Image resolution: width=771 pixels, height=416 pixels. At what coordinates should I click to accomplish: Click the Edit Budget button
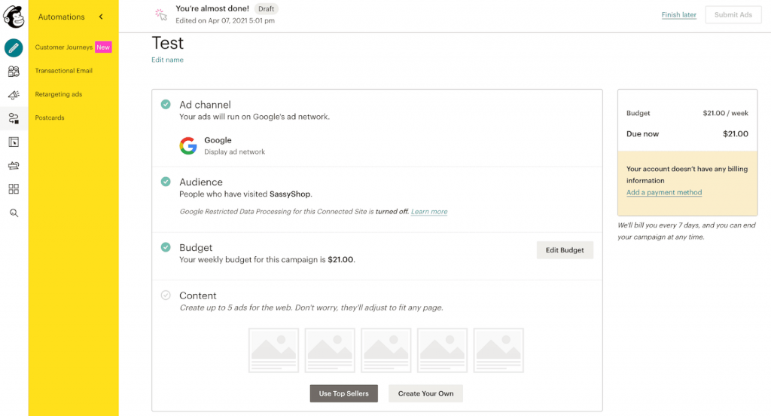[565, 250]
